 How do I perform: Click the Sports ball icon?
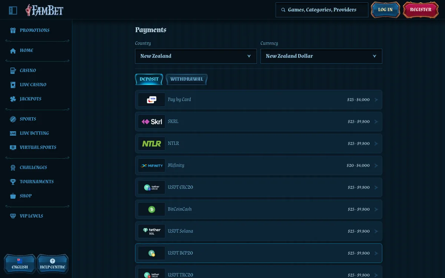tap(13, 119)
